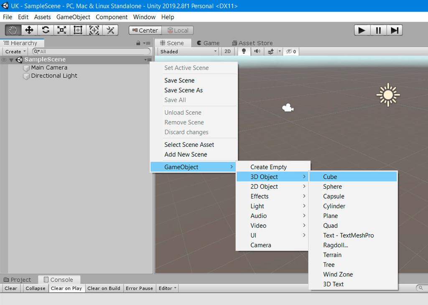Choose Select Scene Asset
Viewport: 428px width, 305px height.
click(x=194, y=145)
